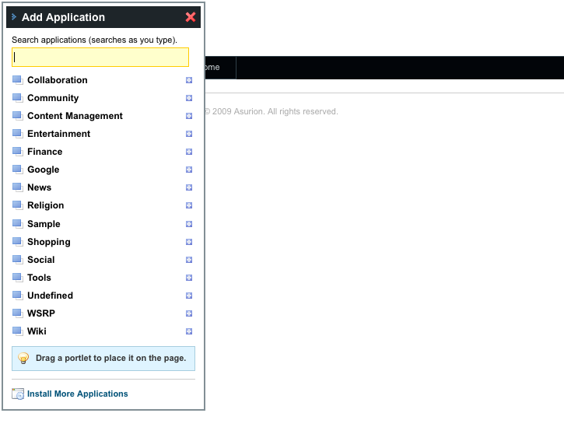This screenshot has height=427, width=564.
Task: Click the Wiki category window icon
Action: pyautogui.click(x=17, y=331)
